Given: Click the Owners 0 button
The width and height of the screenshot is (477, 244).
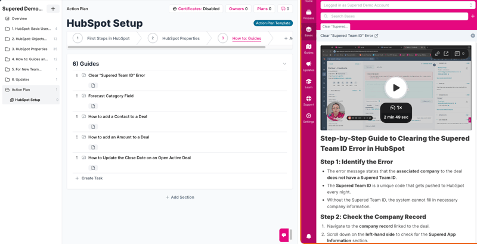Looking at the screenshot, I should coord(238,9).
